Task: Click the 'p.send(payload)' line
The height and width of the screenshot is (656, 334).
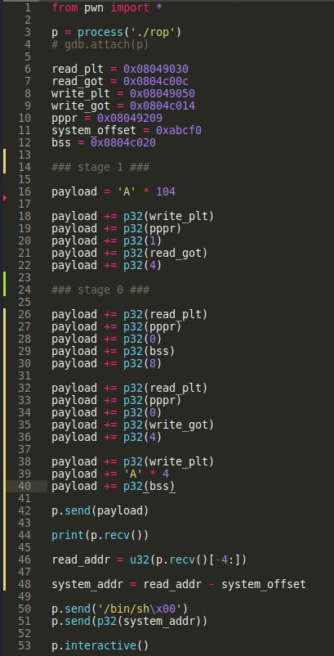Action: (100, 511)
